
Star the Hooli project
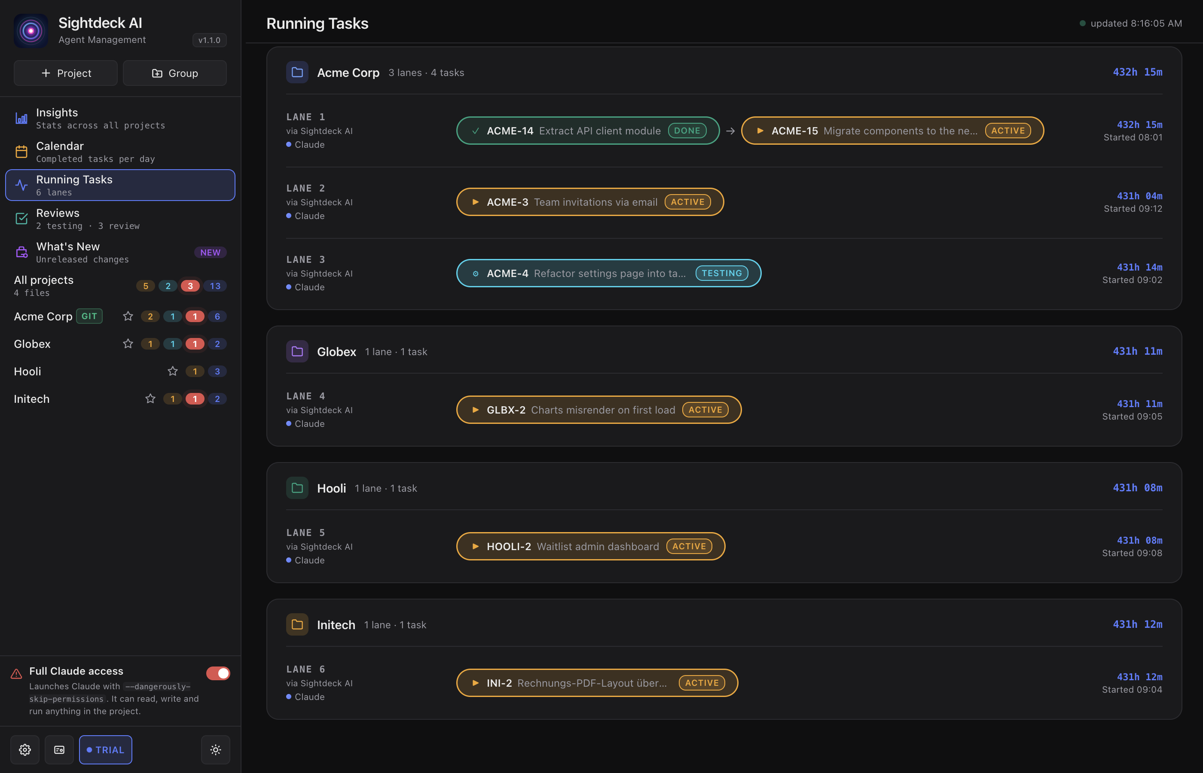click(173, 371)
